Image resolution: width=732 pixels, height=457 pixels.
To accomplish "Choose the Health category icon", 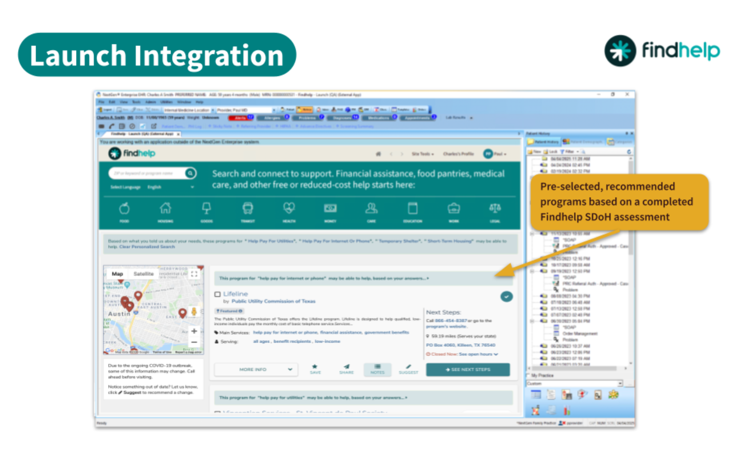I will coord(289,209).
